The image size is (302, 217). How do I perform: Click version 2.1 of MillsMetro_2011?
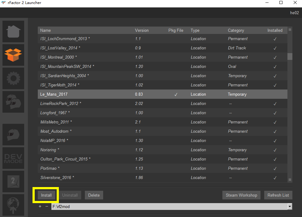coord(138,122)
